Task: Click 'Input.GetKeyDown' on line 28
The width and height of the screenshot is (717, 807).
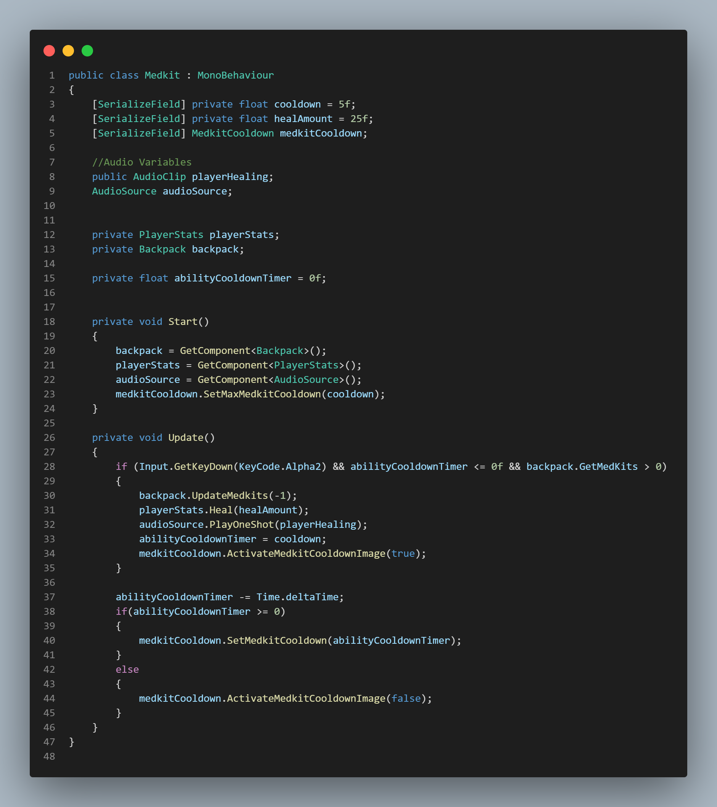Action: tap(186, 467)
